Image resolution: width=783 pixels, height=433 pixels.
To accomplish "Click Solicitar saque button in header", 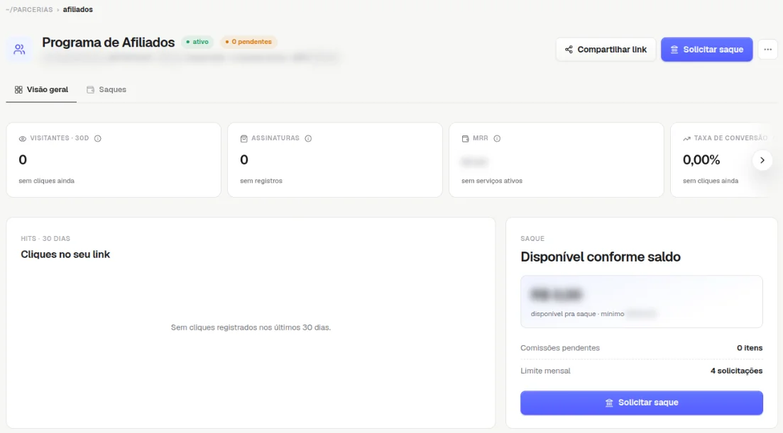I will pyautogui.click(x=706, y=50).
